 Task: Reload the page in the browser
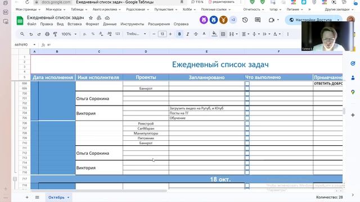point(27,2)
